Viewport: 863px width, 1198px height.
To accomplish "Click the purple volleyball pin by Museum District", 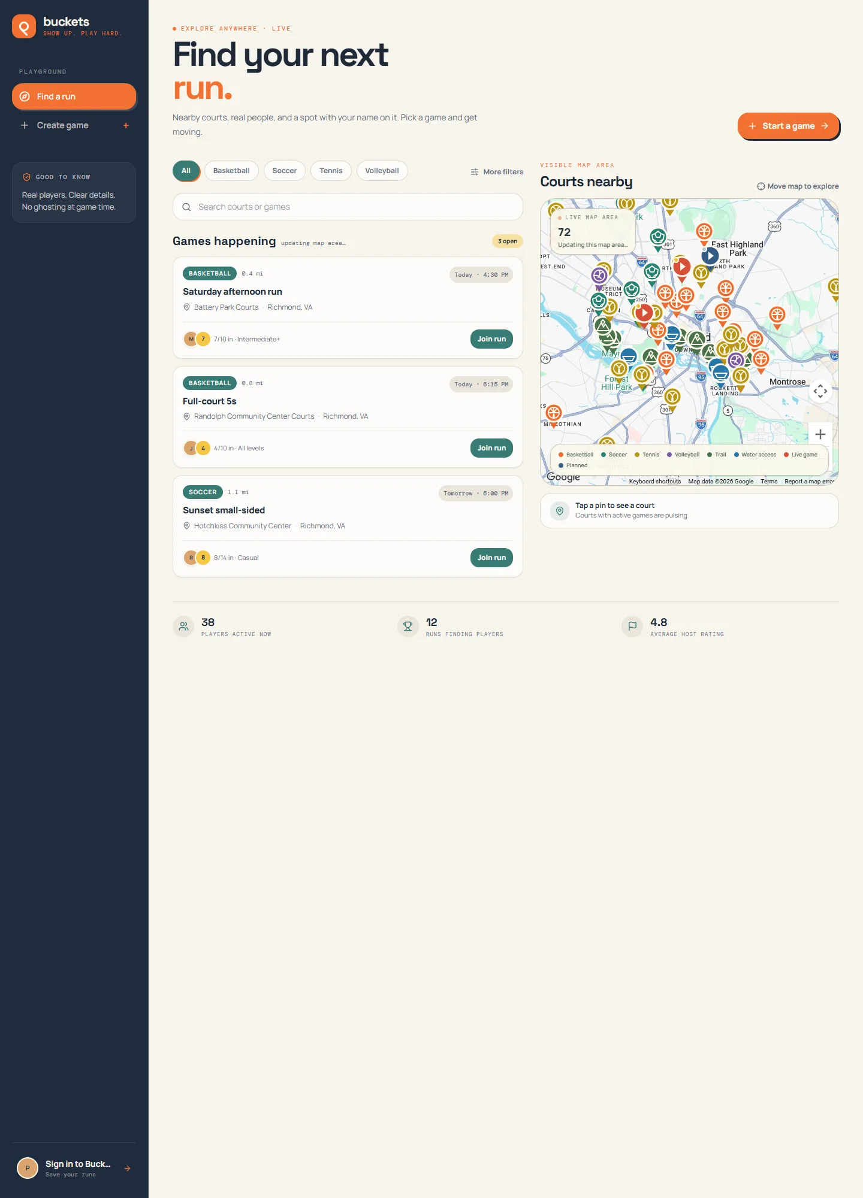I will point(599,277).
